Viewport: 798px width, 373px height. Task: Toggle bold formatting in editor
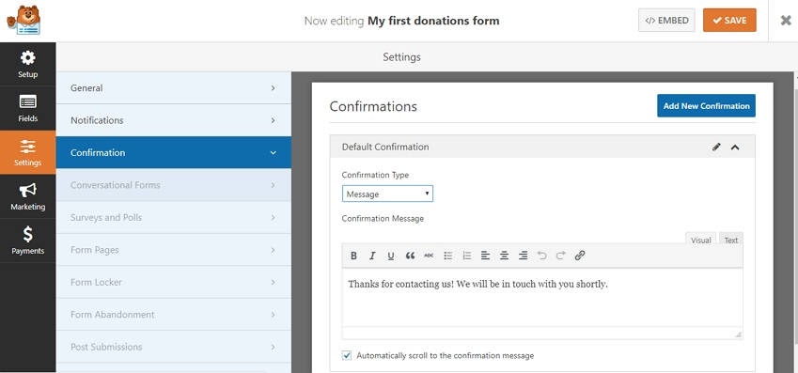(x=353, y=256)
